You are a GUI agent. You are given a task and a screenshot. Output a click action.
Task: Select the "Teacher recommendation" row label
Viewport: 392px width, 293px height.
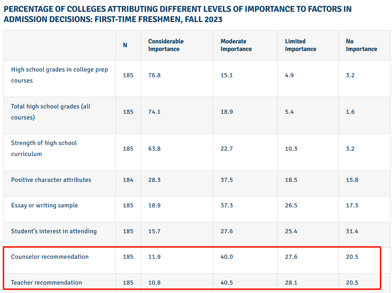coord(46,283)
